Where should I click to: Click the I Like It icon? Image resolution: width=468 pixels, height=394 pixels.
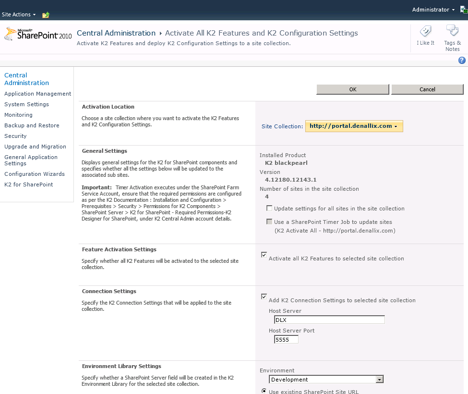click(425, 32)
